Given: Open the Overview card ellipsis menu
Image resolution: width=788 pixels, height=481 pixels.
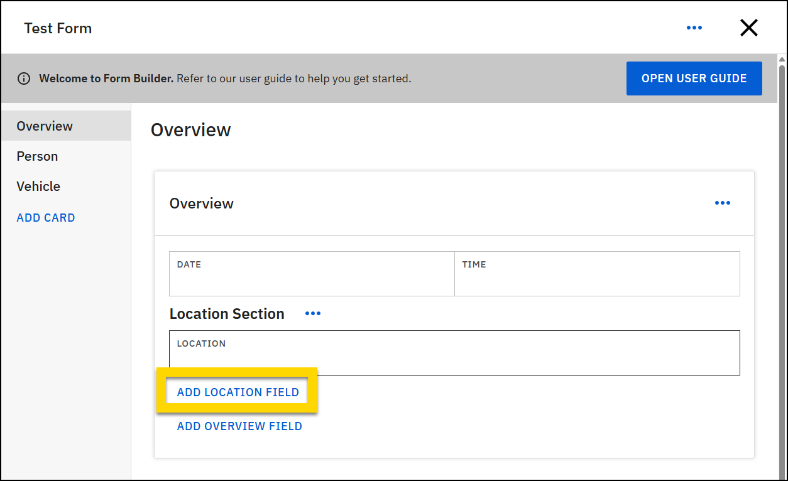Looking at the screenshot, I should coord(722,202).
